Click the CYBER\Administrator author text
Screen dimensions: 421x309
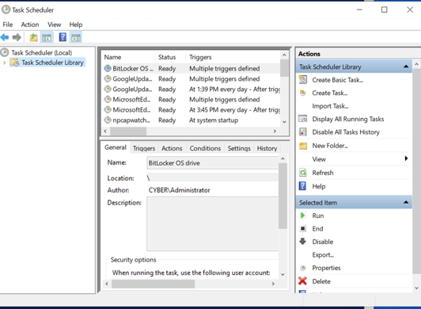coord(179,190)
